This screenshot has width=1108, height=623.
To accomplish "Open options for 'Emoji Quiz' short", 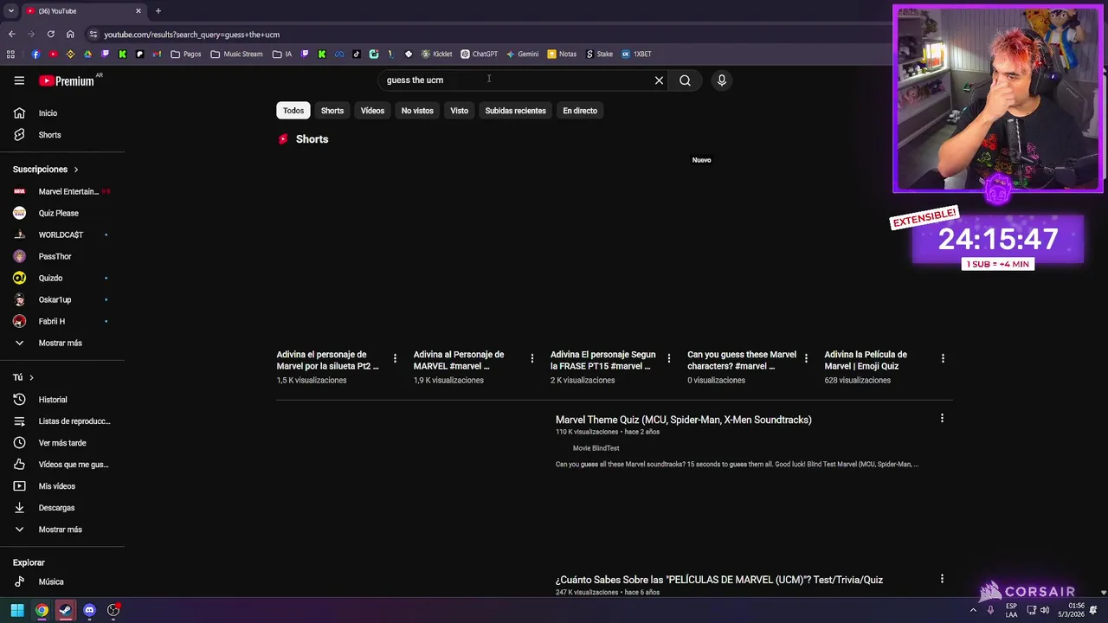I will [943, 358].
